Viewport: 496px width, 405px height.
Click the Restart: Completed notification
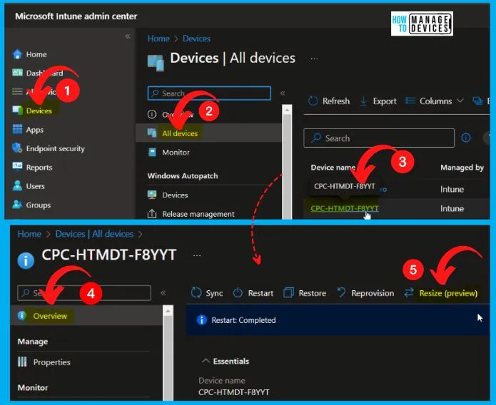(x=338, y=320)
